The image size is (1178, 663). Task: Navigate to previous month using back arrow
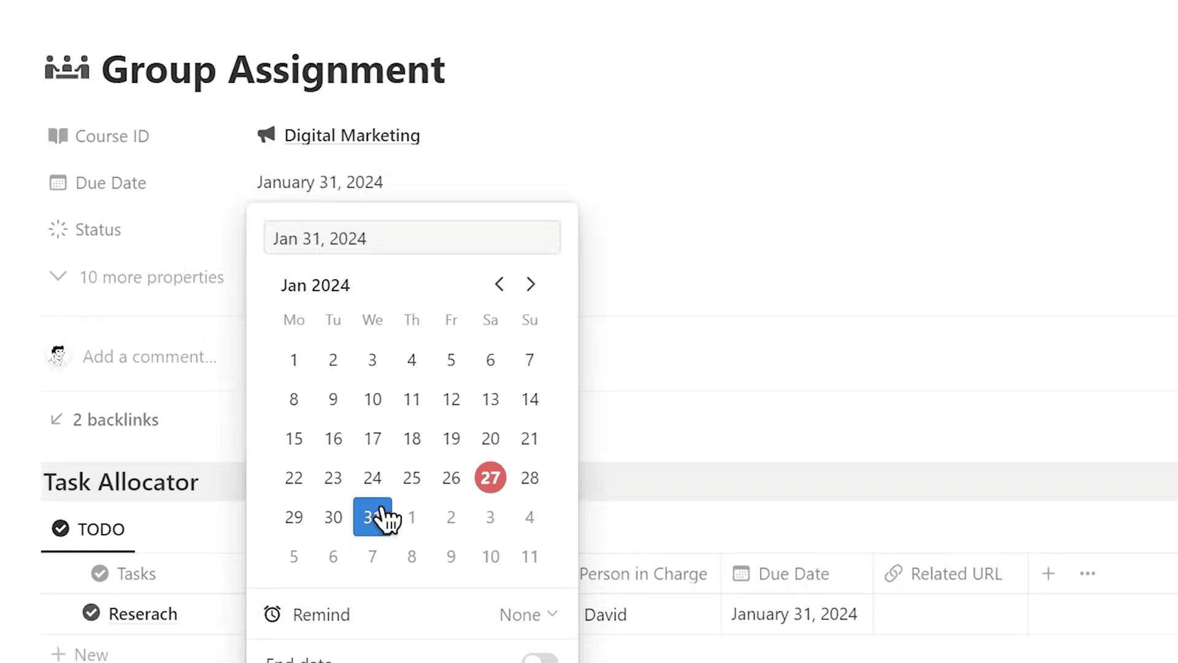click(x=500, y=284)
